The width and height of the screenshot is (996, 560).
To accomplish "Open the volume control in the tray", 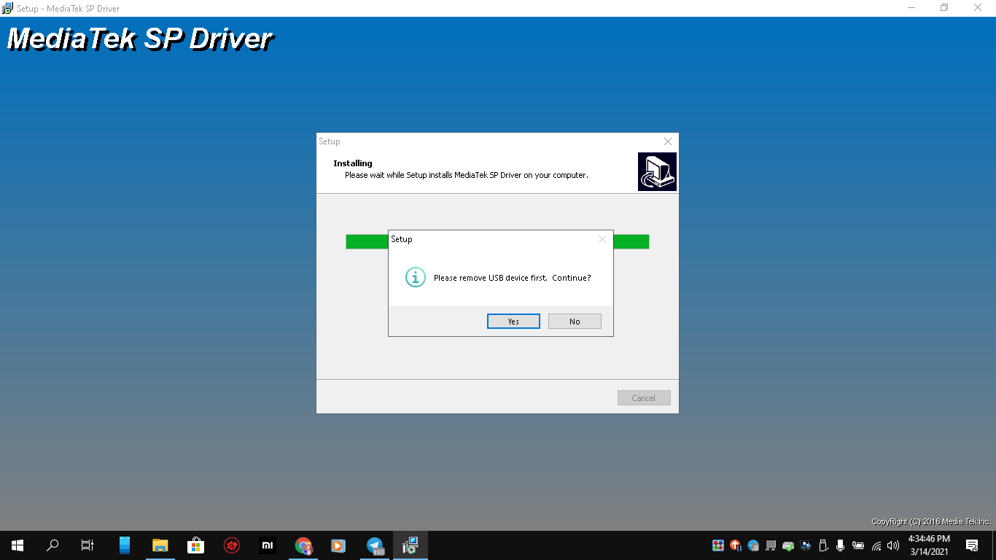I will tap(893, 545).
